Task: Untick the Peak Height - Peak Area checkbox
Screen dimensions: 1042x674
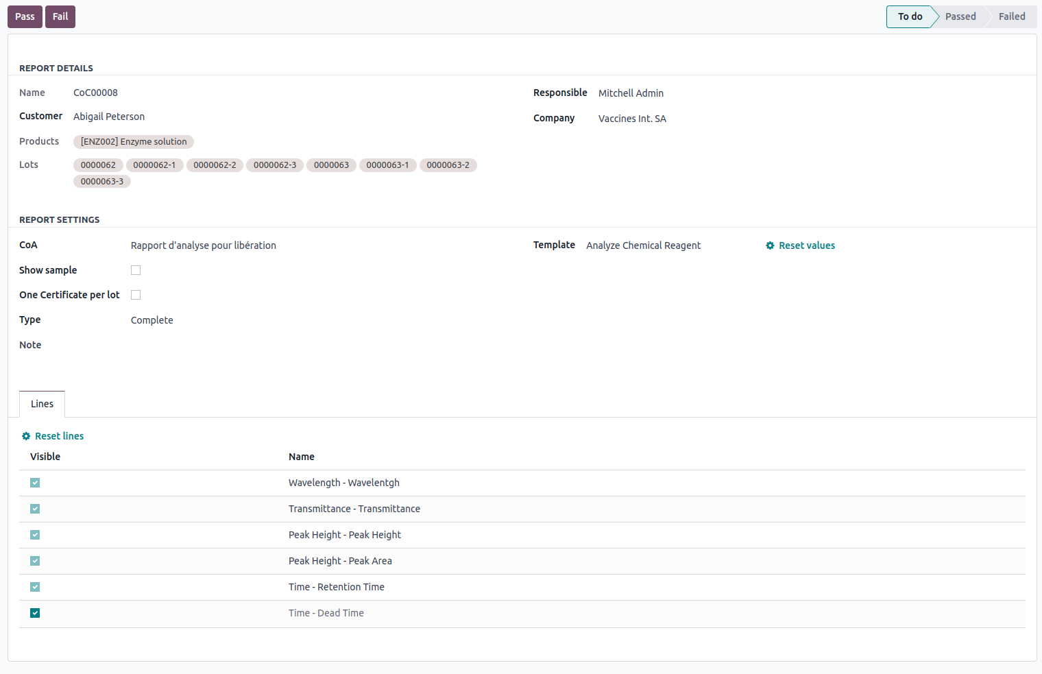Action: click(x=35, y=561)
